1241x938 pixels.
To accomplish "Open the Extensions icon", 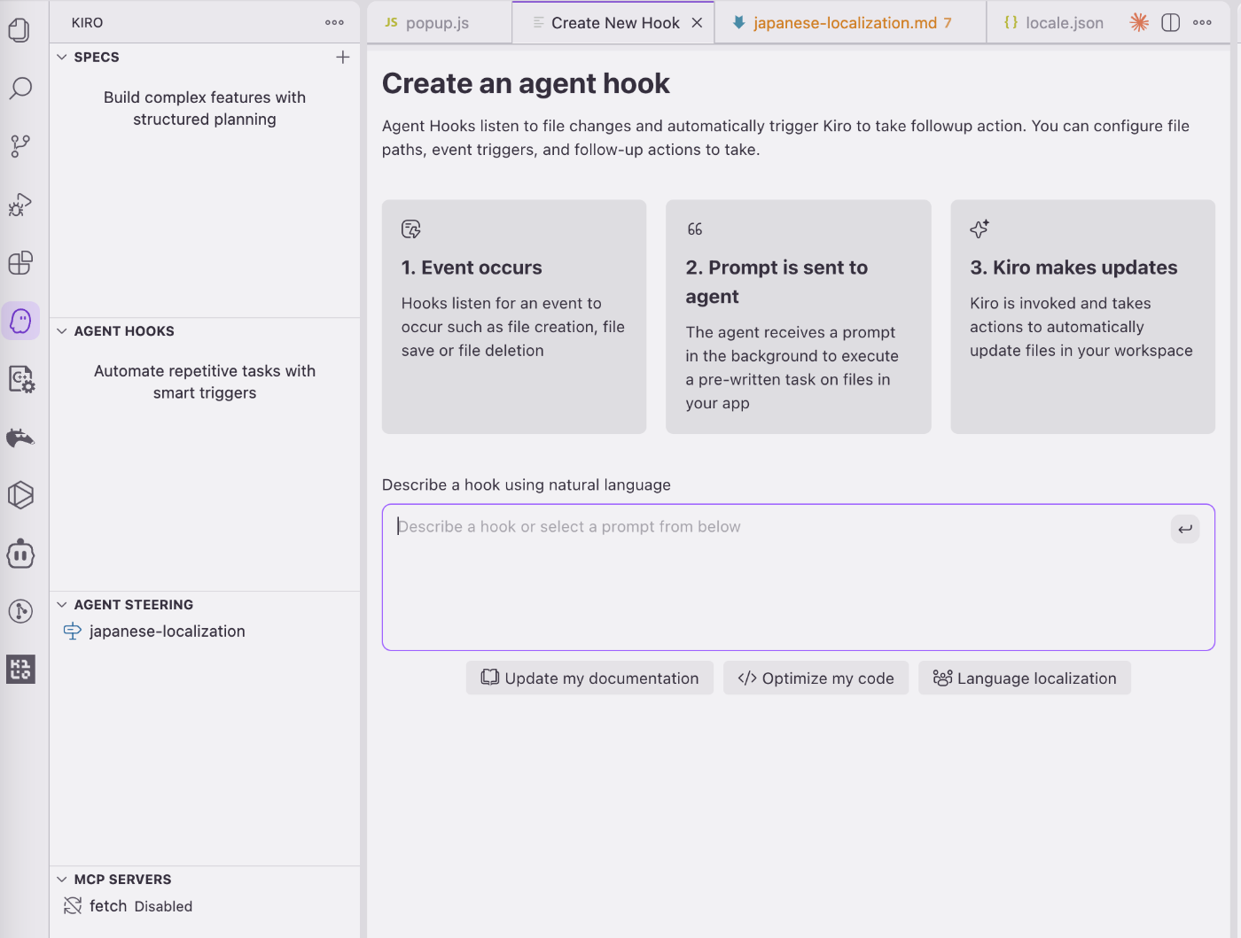I will (x=20, y=263).
